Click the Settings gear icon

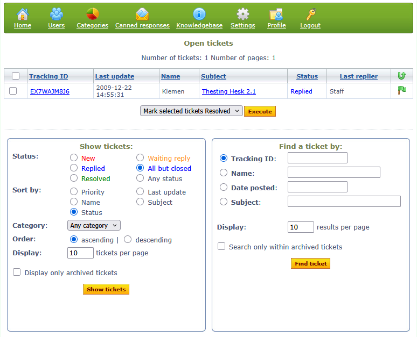point(243,14)
